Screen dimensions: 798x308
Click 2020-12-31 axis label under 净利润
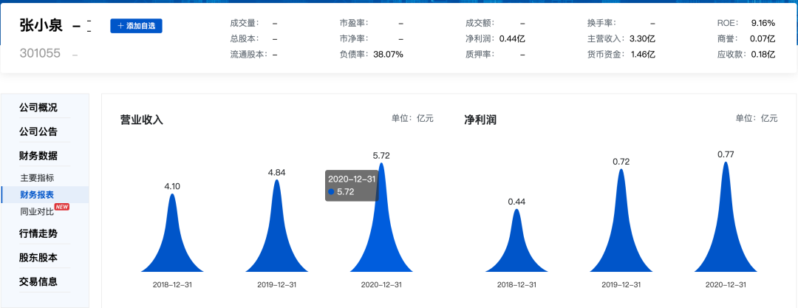pos(726,285)
